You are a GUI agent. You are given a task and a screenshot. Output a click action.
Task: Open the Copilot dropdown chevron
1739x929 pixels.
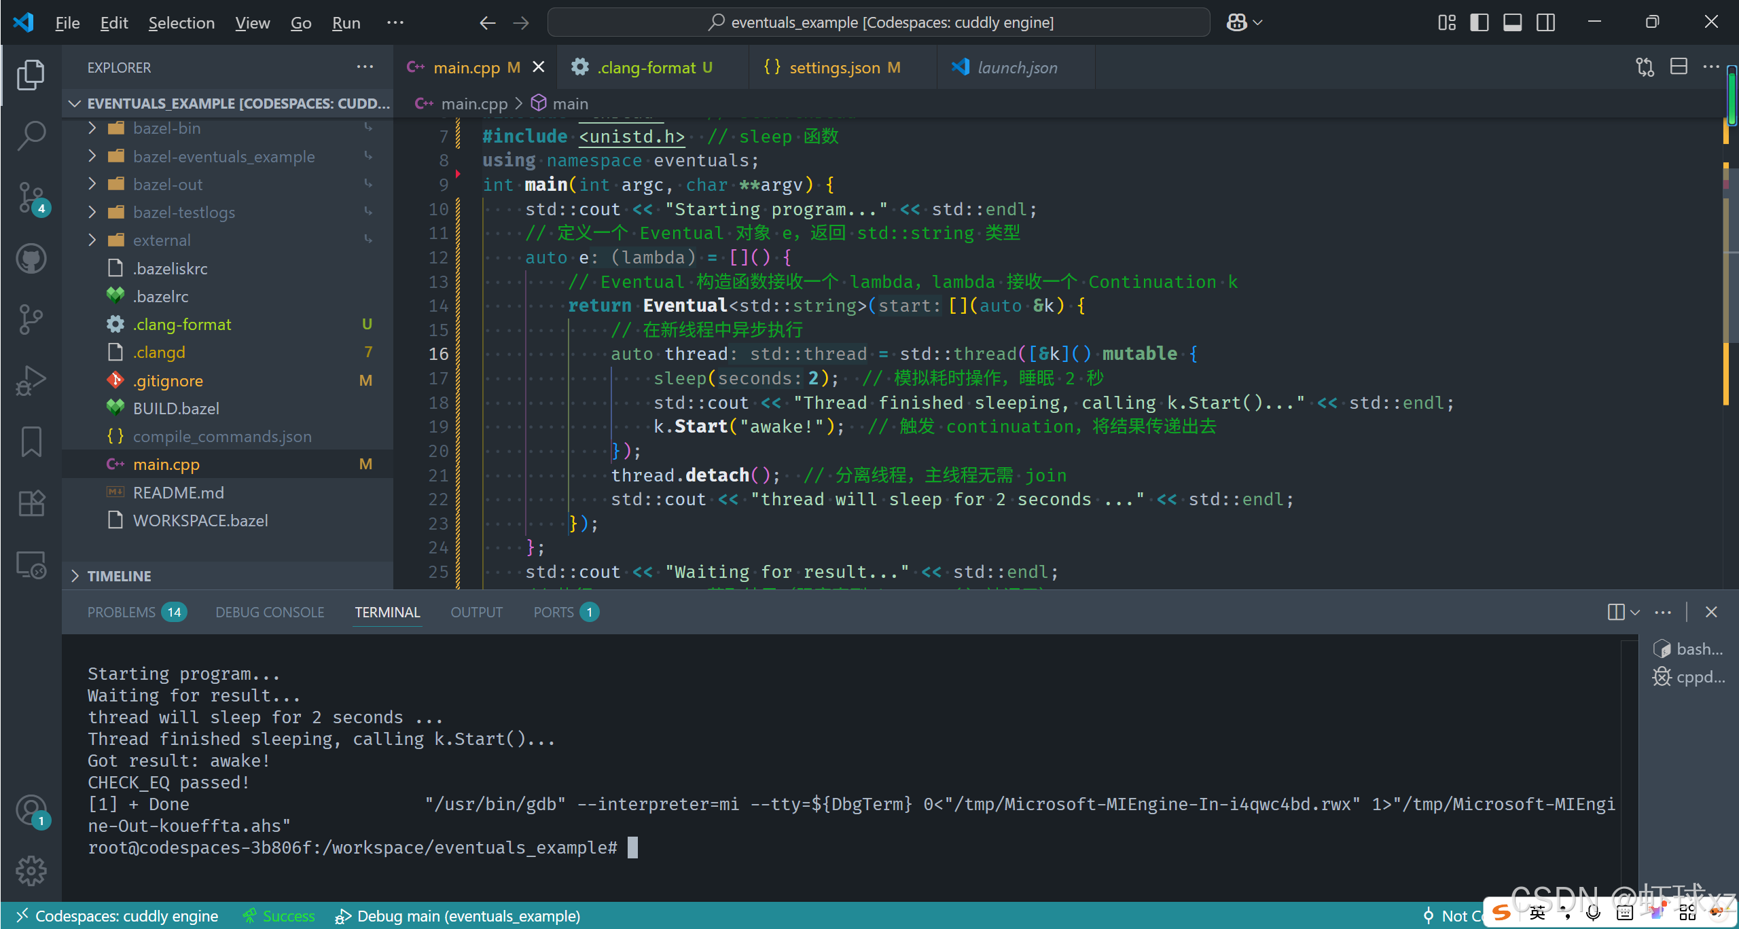click(x=1258, y=22)
